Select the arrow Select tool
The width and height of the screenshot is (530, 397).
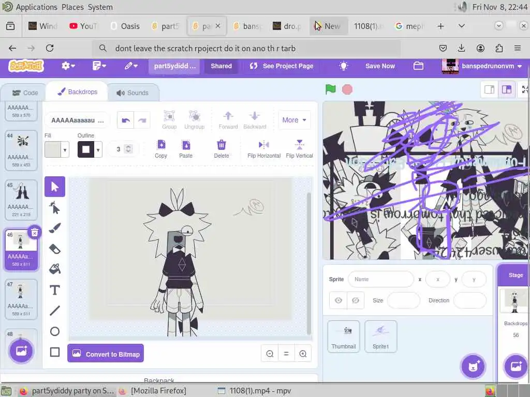tap(55, 187)
